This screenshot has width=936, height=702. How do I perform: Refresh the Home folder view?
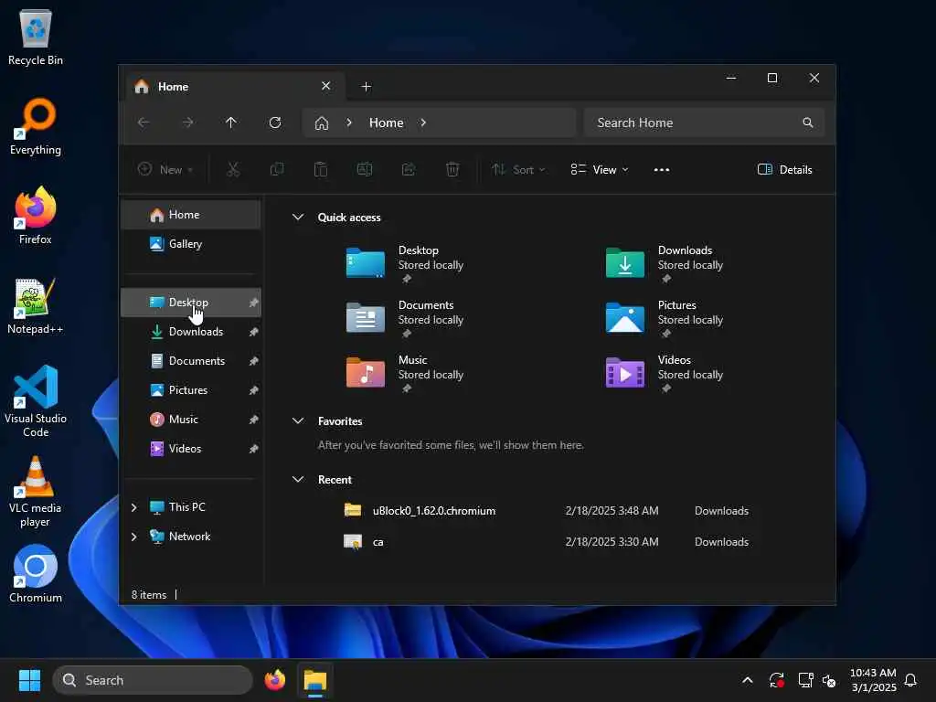click(275, 122)
